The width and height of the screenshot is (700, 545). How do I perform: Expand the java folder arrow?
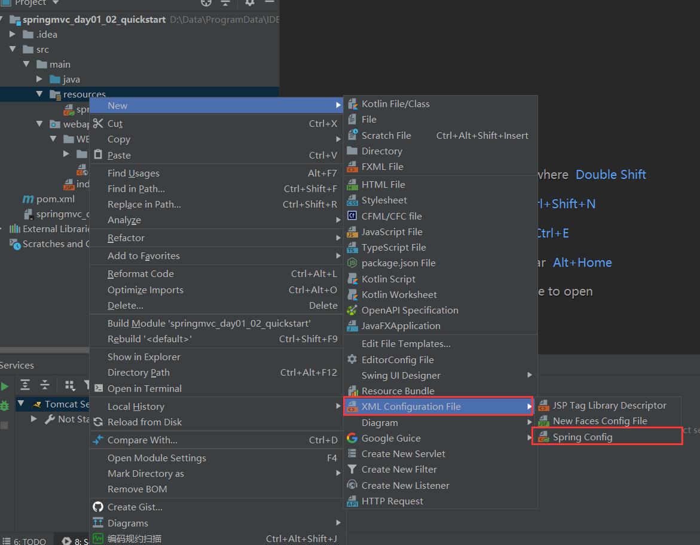point(39,79)
